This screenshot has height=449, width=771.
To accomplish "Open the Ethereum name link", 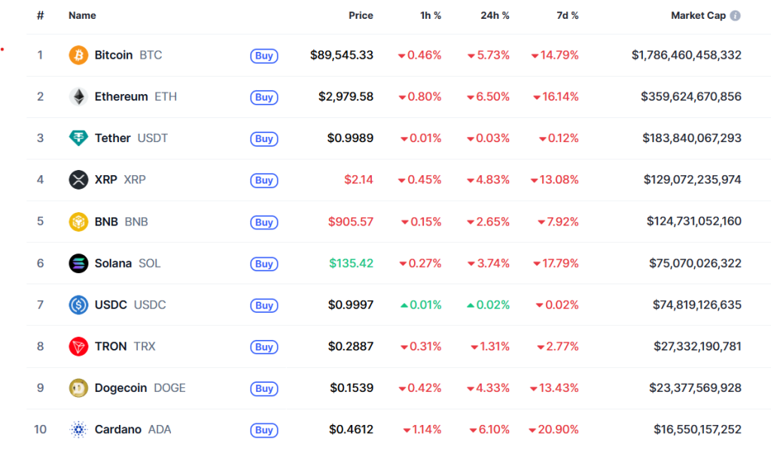I will coord(121,97).
